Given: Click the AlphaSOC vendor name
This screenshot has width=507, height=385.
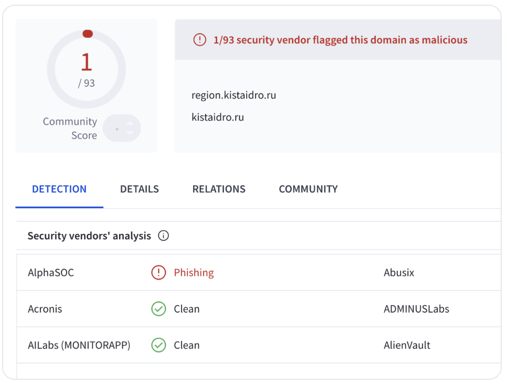Looking at the screenshot, I should pyautogui.click(x=51, y=273).
